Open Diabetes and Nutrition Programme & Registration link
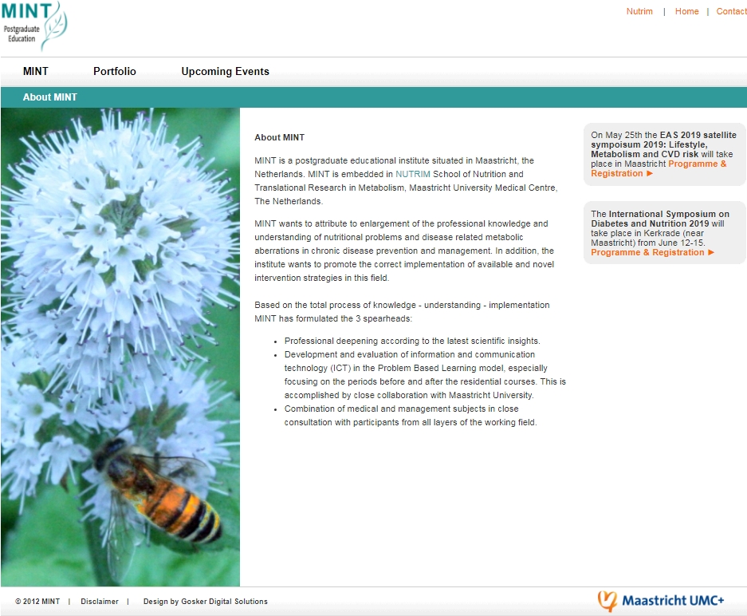Screen dimensions: 747x616 tap(653, 252)
